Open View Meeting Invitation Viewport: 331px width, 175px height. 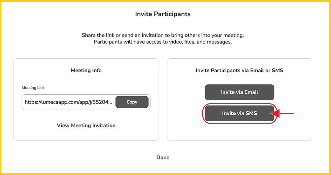[x=86, y=126]
